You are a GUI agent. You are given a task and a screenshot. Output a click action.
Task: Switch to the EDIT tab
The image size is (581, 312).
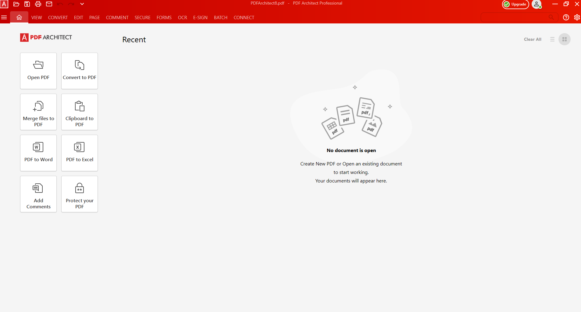click(78, 18)
